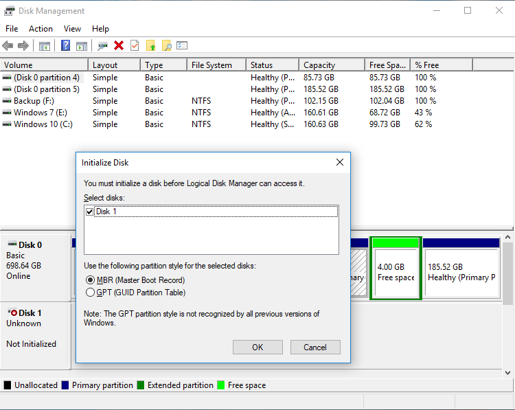Image resolution: width=515 pixels, height=410 pixels.
Task: Click the Properties checkmark page icon
Action: click(135, 46)
